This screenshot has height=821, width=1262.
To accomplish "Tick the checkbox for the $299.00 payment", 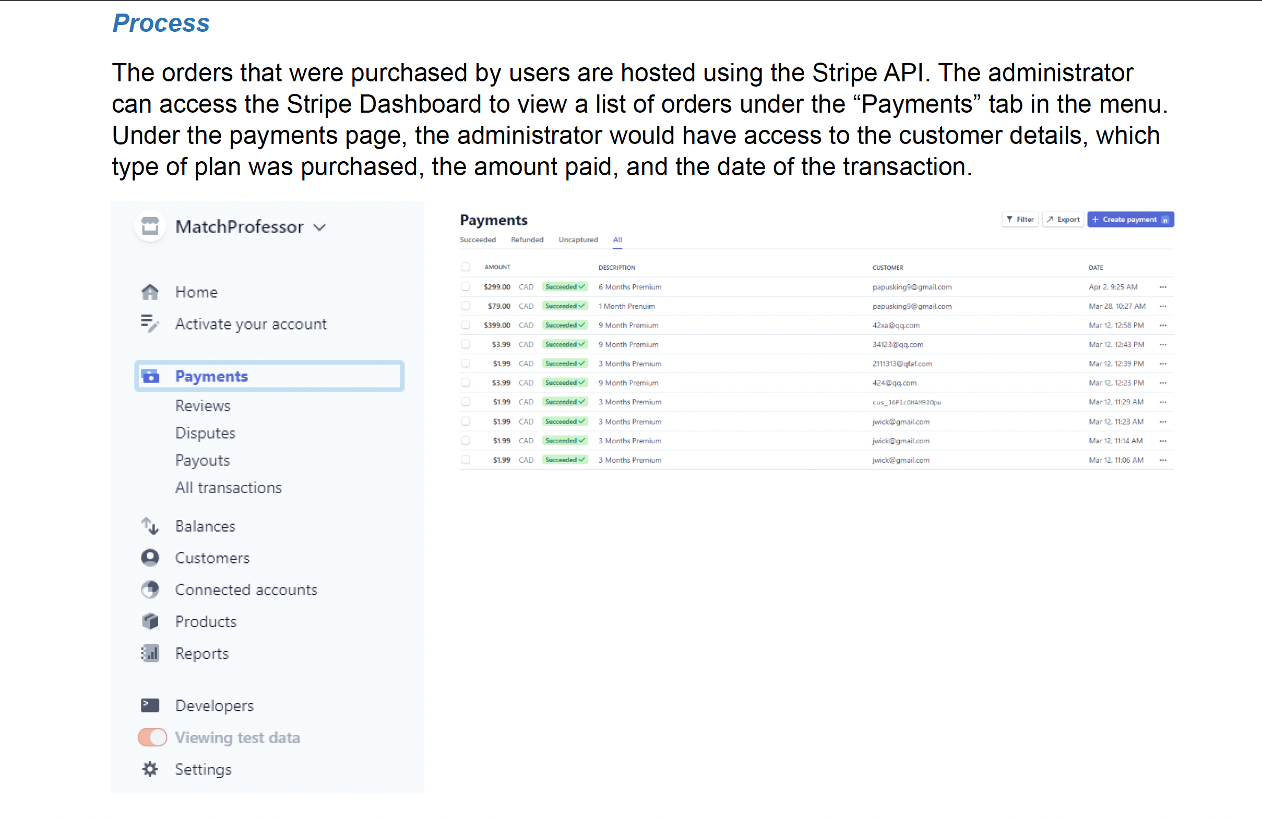I will tap(466, 287).
